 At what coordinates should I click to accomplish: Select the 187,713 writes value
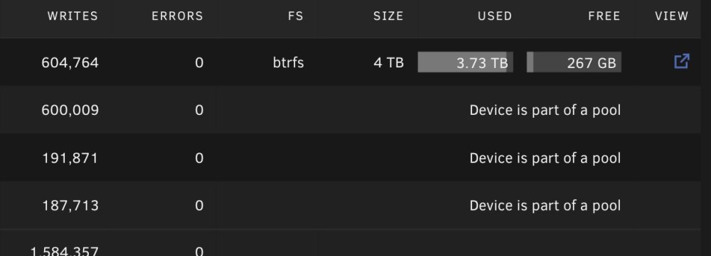point(70,206)
